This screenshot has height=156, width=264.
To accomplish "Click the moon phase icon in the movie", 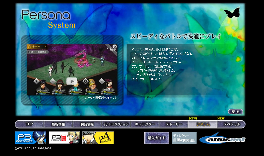I will pyautogui.click(x=115, y=47).
